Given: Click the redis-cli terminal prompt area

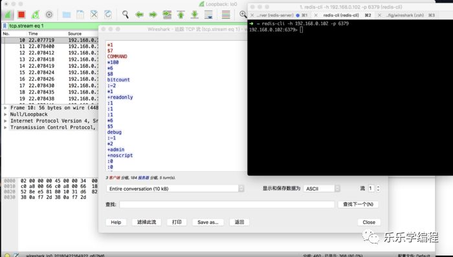Looking at the screenshot, I should coord(302,30).
